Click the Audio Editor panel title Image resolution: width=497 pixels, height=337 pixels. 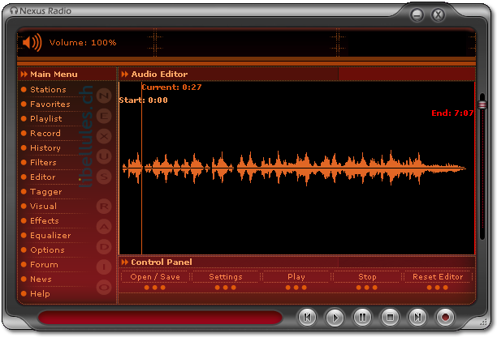point(159,75)
